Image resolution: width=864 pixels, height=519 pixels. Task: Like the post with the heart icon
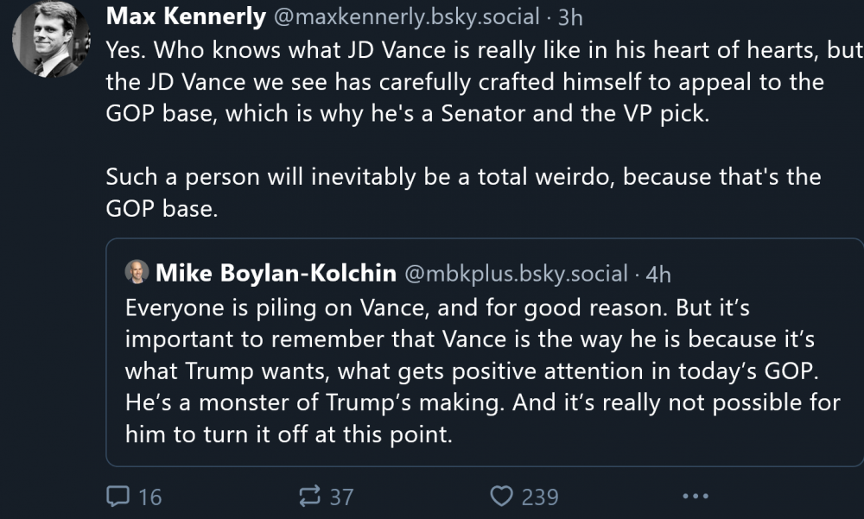pos(502,497)
